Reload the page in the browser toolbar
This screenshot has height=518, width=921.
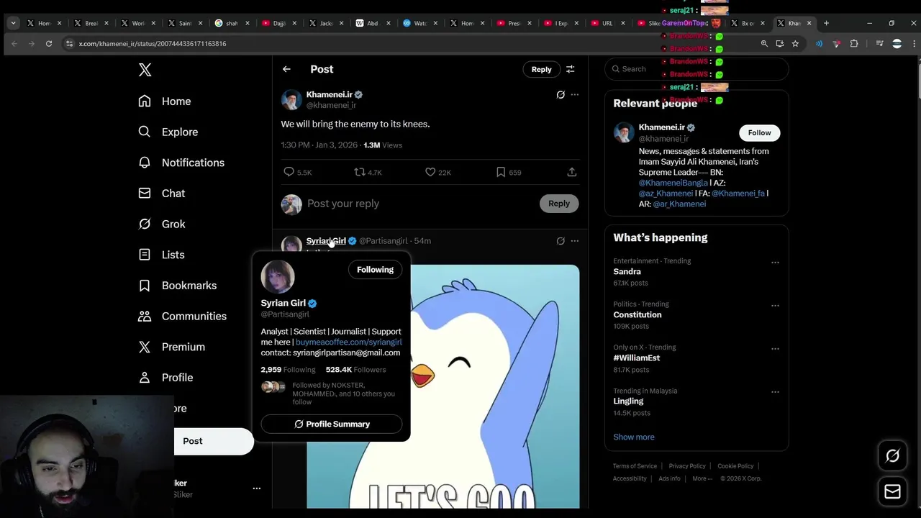pos(48,44)
